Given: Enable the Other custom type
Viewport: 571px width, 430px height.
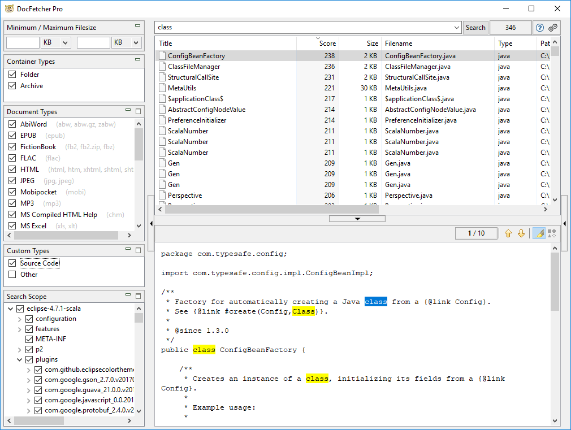Looking at the screenshot, I should pyautogui.click(x=12, y=274).
